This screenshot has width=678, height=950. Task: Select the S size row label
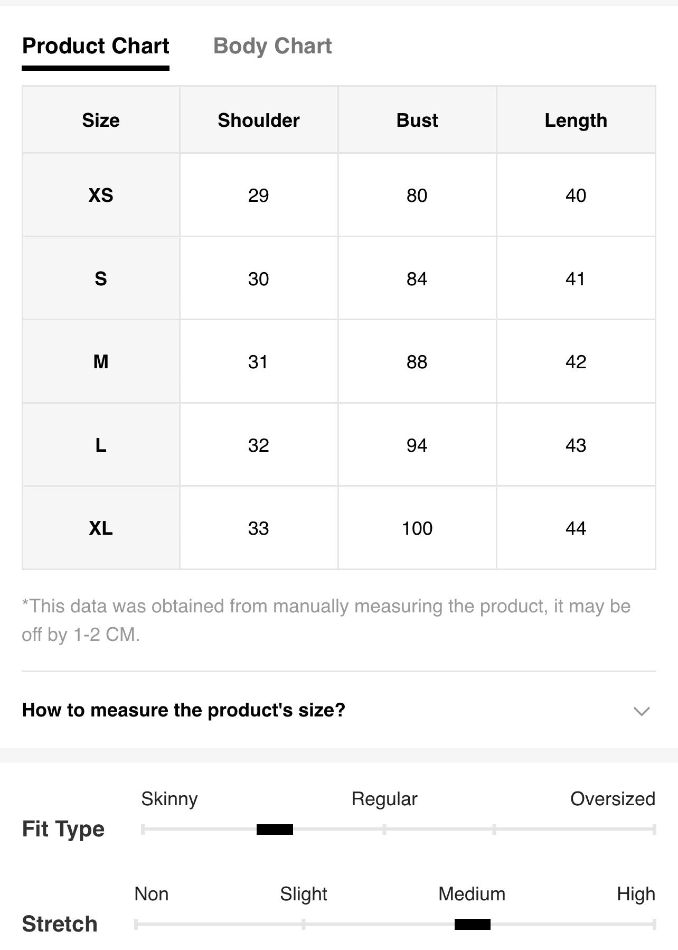pos(101,278)
